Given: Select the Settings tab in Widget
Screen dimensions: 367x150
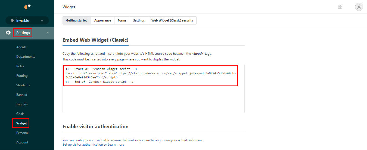Looking at the screenshot, I should (139, 20).
